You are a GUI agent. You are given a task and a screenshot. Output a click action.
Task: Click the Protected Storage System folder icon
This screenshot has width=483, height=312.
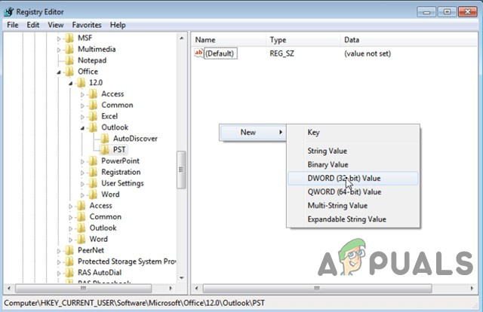click(x=70, y=262)
